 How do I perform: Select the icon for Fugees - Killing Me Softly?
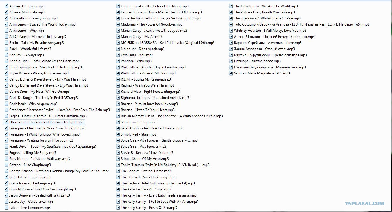point(6,153)
